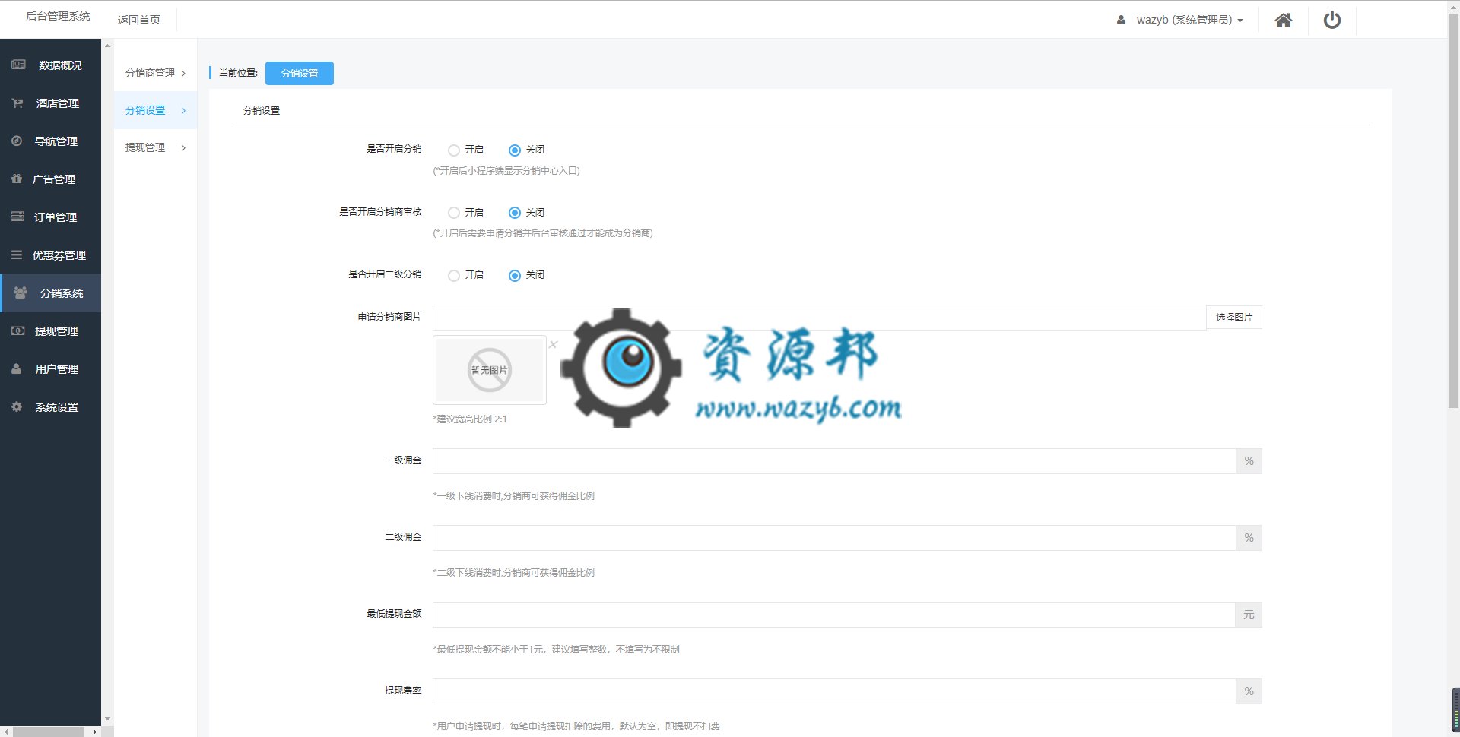Viewport: 1460px width, 737px height.
Task: Click the 分销系统 users icon
Action: coord(21,293)
